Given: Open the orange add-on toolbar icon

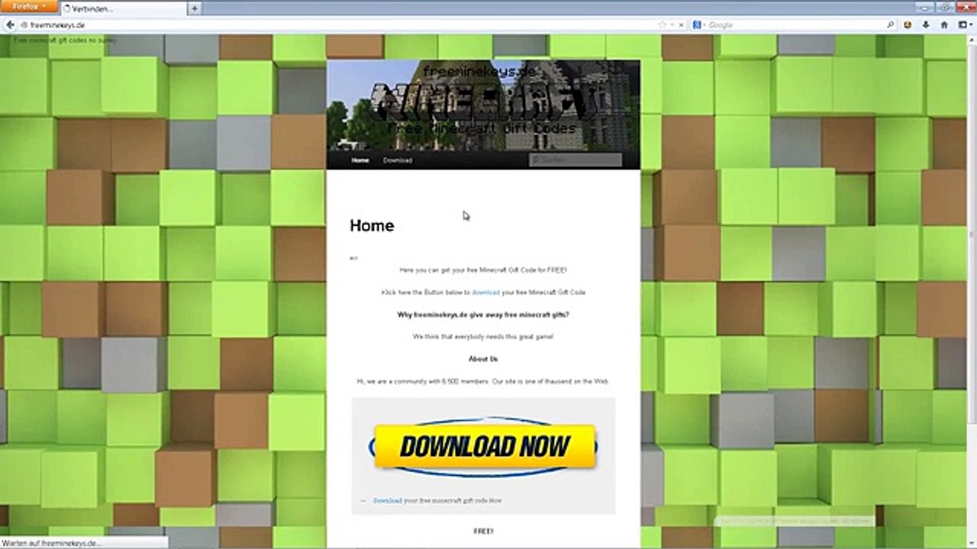Looking at the screenshot, I should tap(908, 25).
